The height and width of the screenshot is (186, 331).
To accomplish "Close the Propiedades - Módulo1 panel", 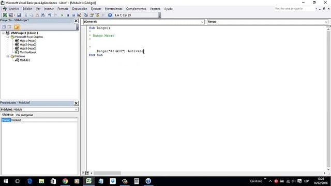I will coord(76,103).
